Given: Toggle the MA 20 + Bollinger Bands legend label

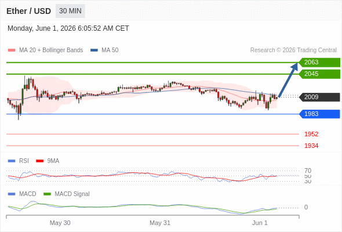Looking at the screenshot, I should pos(51,50).
